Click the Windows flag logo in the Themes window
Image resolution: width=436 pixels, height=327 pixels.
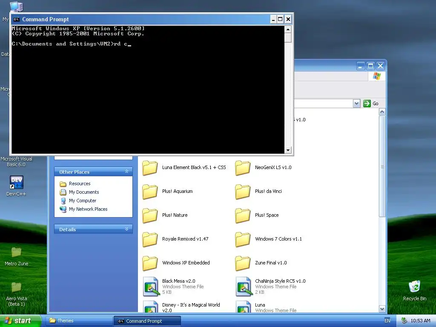[377, 76]
